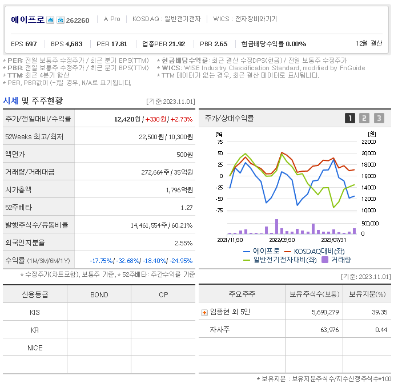Click the -18.40% six-month return
This screenshot has height=384, width=394.
click(x=155, y=261)
